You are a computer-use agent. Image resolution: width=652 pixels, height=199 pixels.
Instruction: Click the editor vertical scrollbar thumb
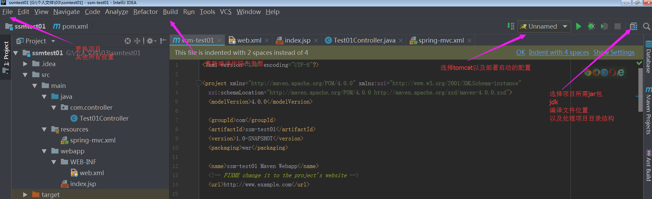tap(640, 90)
